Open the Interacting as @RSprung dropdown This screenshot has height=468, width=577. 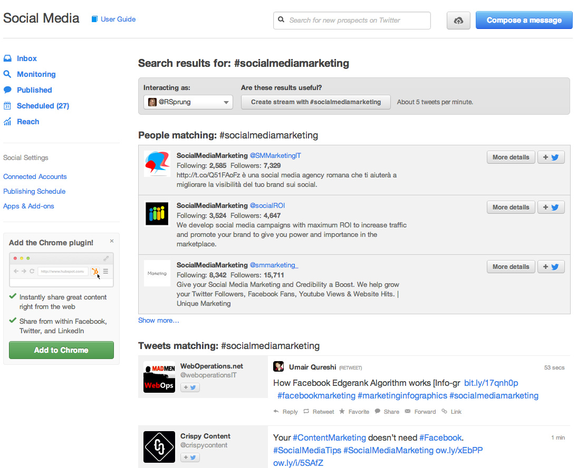[188, 102]
